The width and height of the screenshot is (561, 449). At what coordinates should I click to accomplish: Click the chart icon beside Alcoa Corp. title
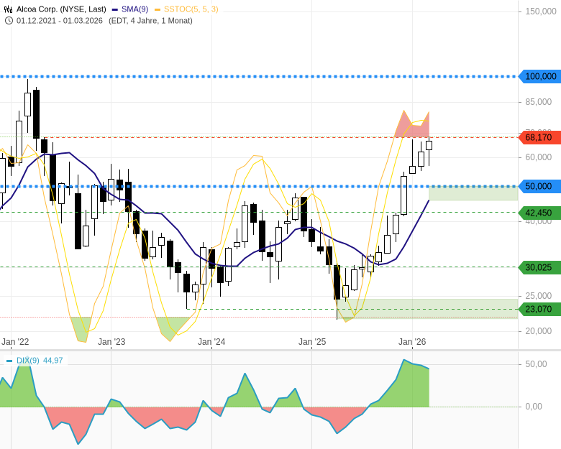[x=9, y=9]
